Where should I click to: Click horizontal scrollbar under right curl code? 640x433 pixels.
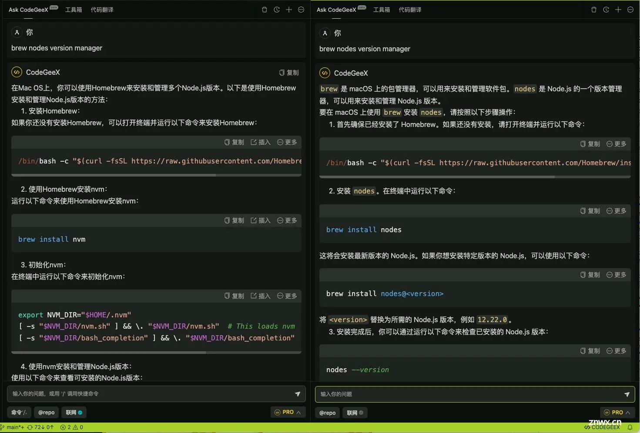tap(437, 177)
